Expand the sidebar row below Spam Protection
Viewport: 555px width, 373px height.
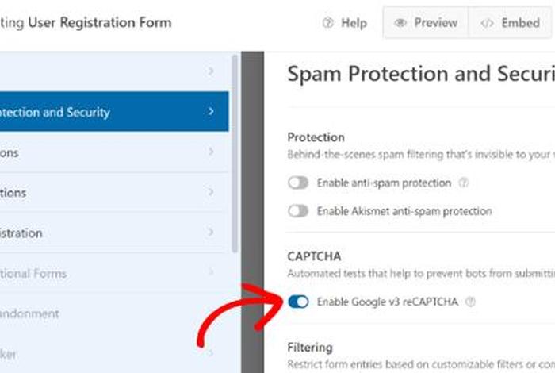pyautogui.click(x=212, y=152)
